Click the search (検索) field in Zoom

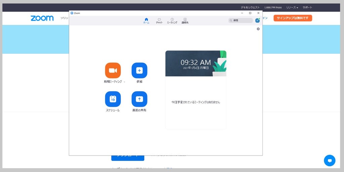(x=241, y=20)
